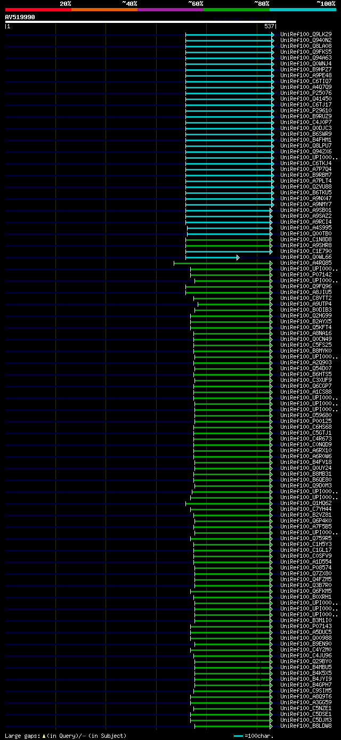Click the UniRef100_Q54D07 label

pyautogui.click(x=306, y=368)
